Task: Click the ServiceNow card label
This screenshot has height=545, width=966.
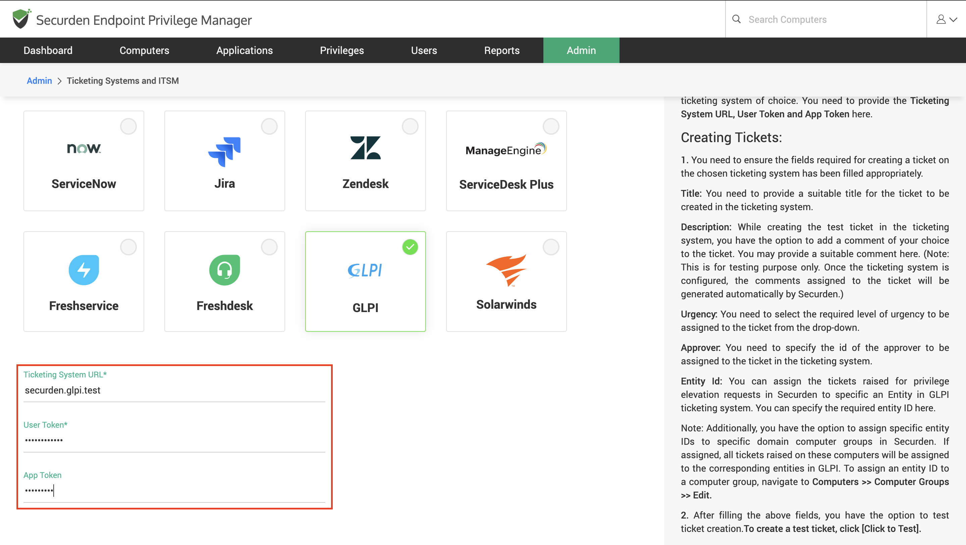Action: tap(84, 184)
